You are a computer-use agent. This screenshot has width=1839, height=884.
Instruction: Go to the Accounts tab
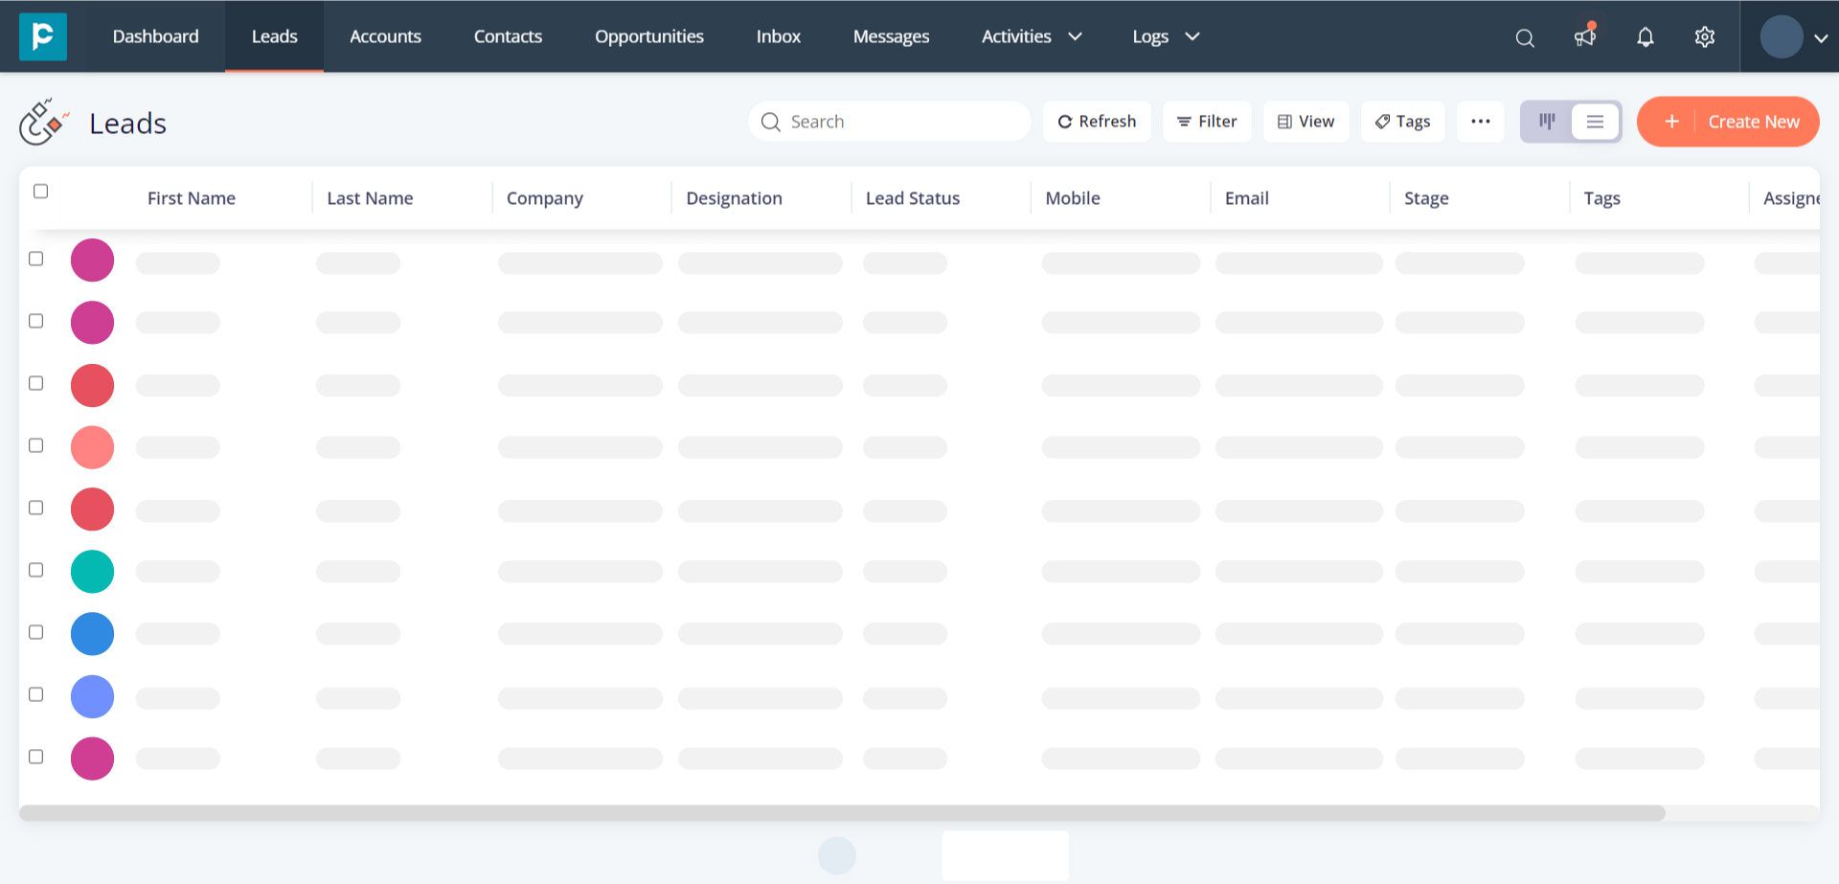coord(385,36)
